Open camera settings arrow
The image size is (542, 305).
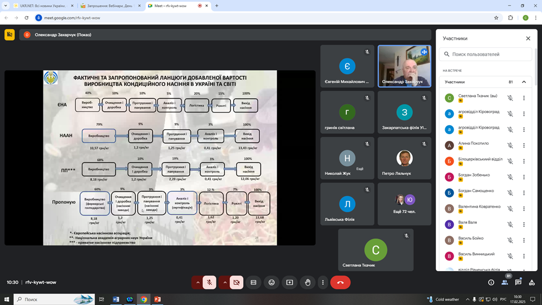point(225,283)
